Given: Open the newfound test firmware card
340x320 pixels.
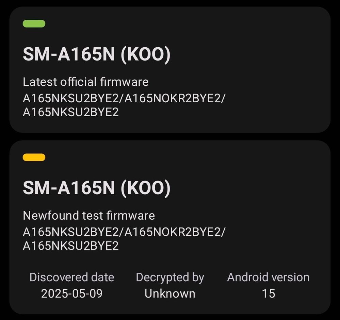Looking at the screenshot, I should point(170,227).
